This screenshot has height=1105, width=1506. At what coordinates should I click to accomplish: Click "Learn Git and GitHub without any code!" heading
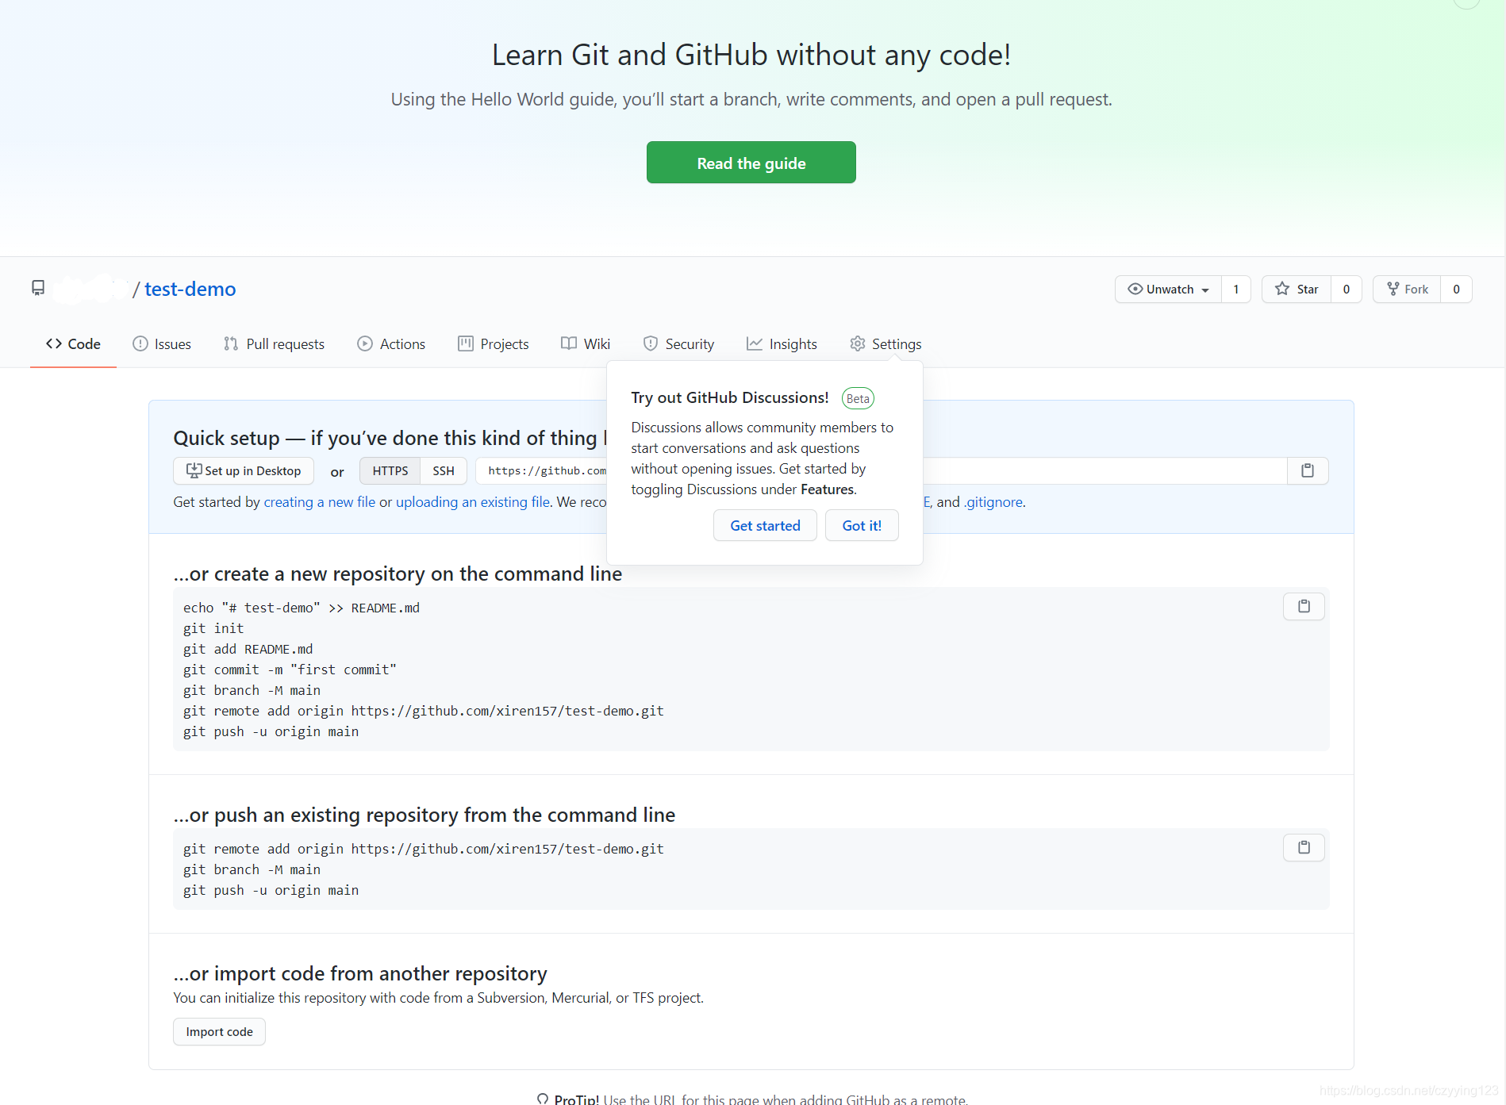[751, 55]
